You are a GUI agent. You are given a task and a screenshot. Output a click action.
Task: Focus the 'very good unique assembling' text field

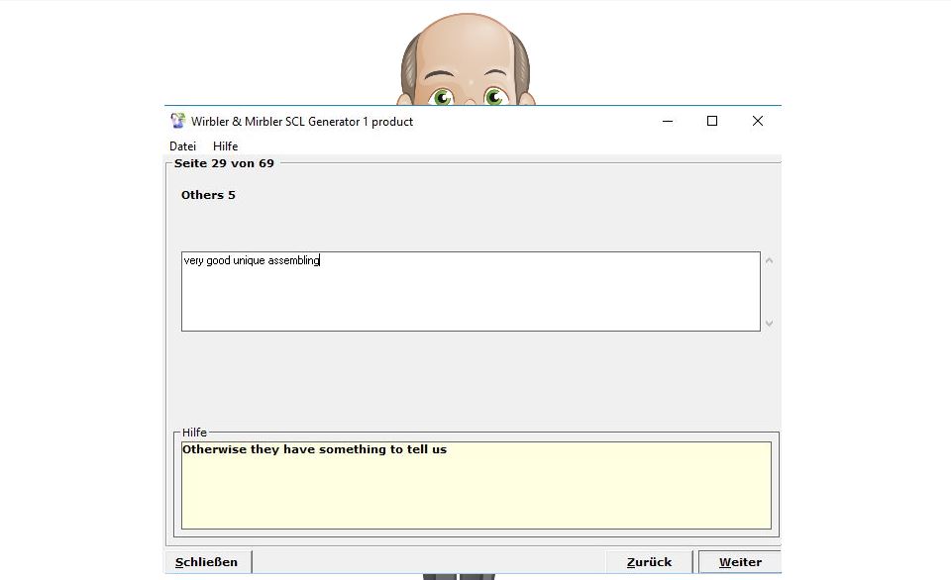click(x=471, y=291)
